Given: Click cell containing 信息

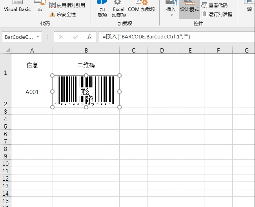Looking at the screenshot, I should pyautogui.click(x=32, y=65).
